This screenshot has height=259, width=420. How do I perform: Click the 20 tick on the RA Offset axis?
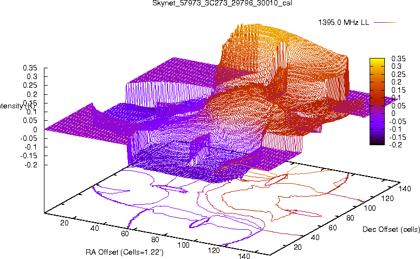point(64,223)
